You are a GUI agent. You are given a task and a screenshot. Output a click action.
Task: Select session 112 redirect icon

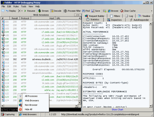pyautogui.click(x=3, y=59)
